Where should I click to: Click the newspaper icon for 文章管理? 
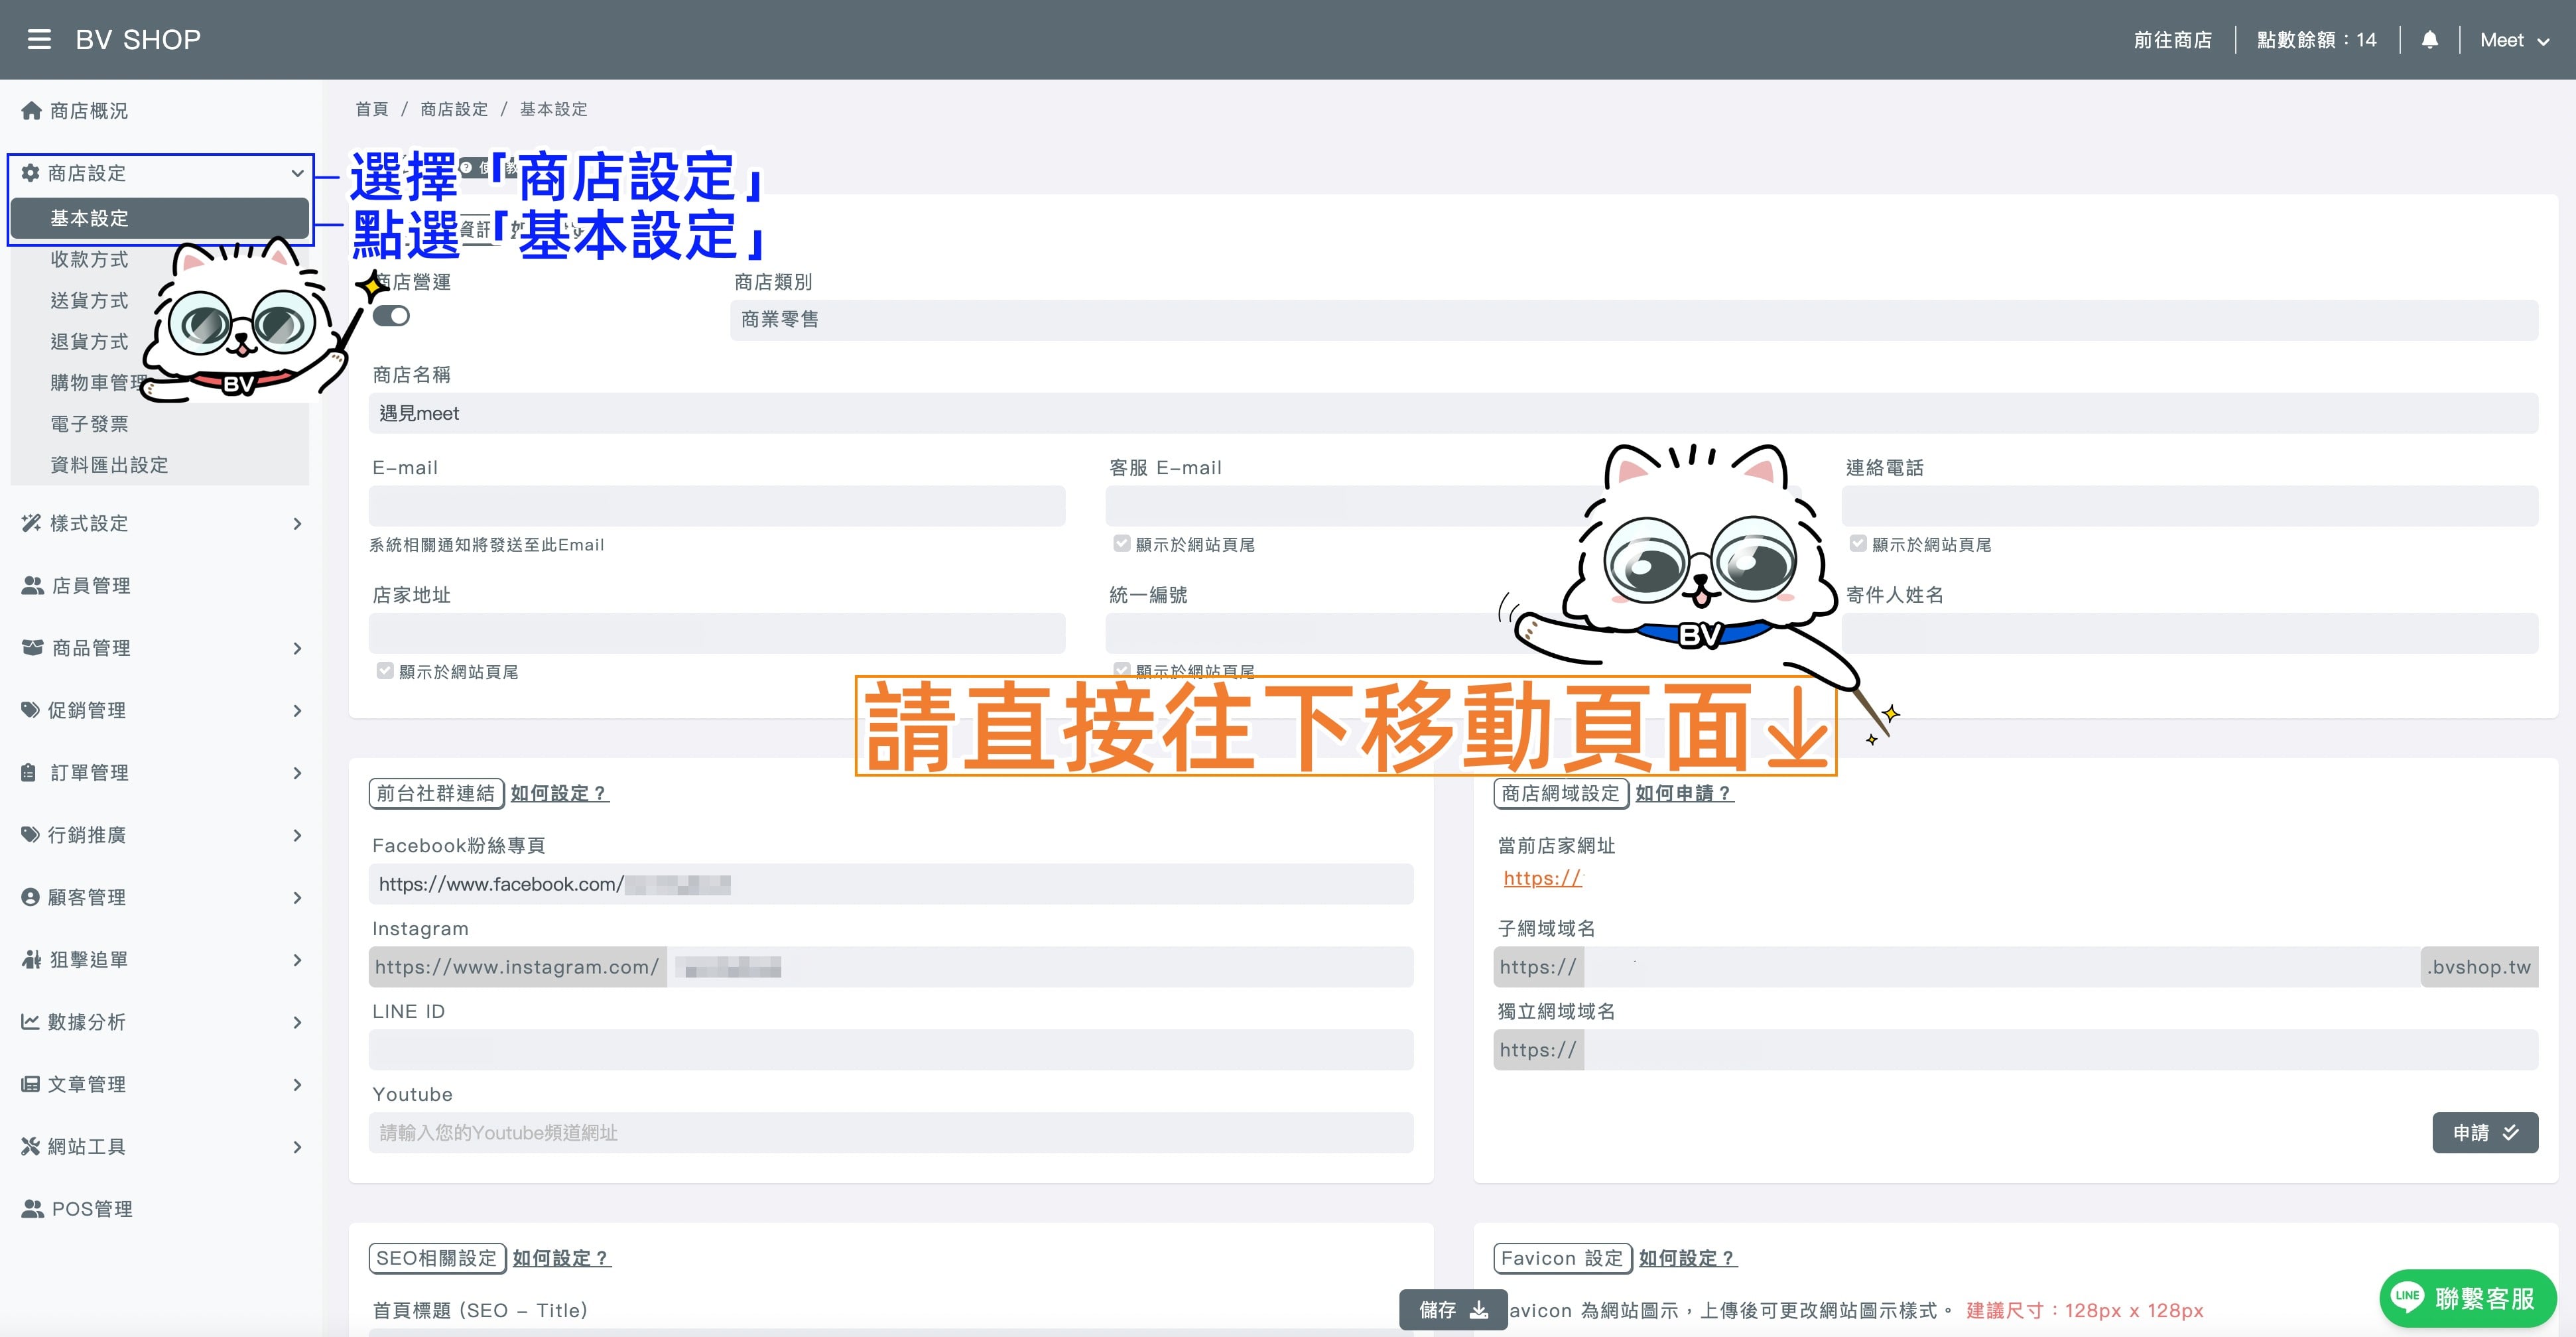point(31,1084)
